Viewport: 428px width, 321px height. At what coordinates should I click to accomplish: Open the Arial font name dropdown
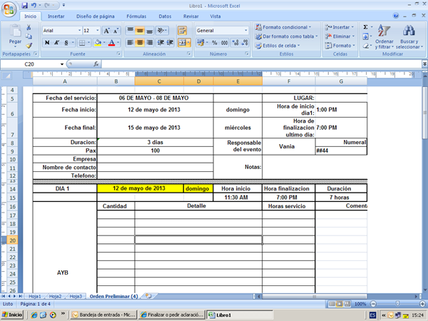[78, 31]
